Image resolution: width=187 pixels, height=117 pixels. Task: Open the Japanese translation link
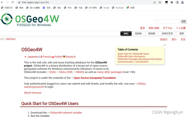[33, 57]
